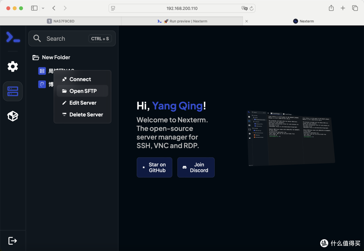
Task: Click the Search servers field
Action: click(x=64, y=39)
